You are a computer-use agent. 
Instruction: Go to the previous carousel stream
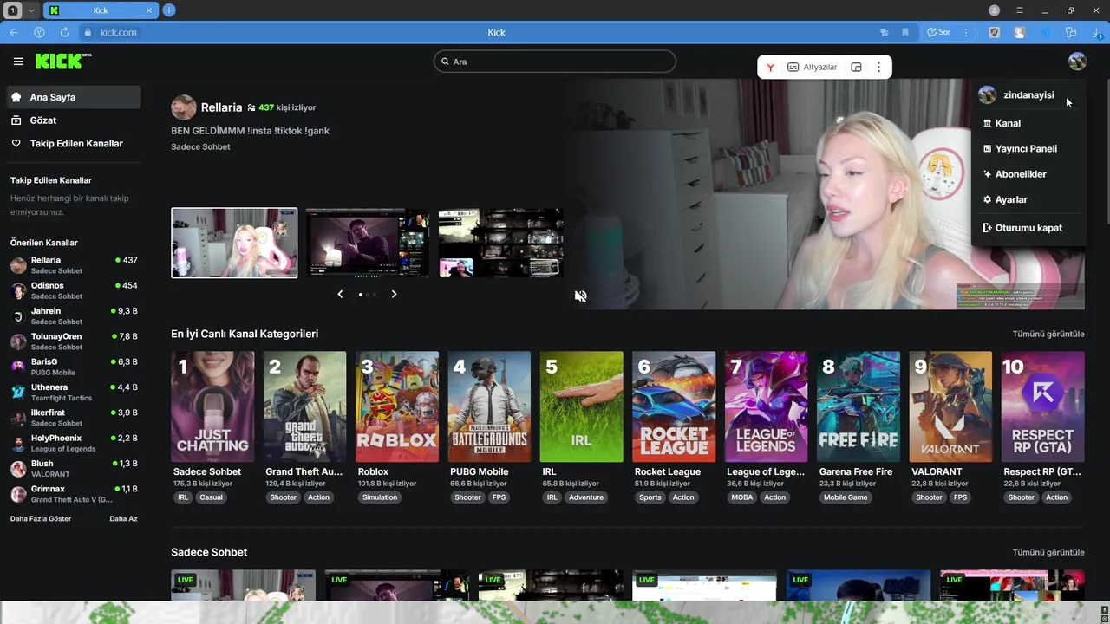340,294
